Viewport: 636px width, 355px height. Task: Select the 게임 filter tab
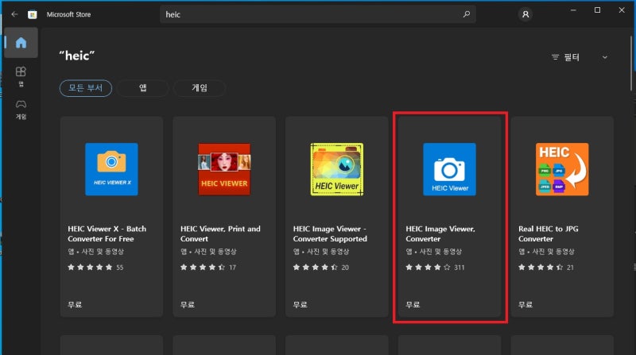pyautogui.click(x=200, y=88)
